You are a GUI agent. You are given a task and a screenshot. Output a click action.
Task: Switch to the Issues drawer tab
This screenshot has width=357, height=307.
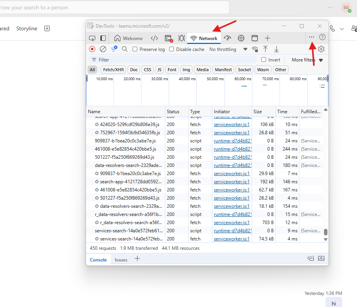(x=121, y=260)
